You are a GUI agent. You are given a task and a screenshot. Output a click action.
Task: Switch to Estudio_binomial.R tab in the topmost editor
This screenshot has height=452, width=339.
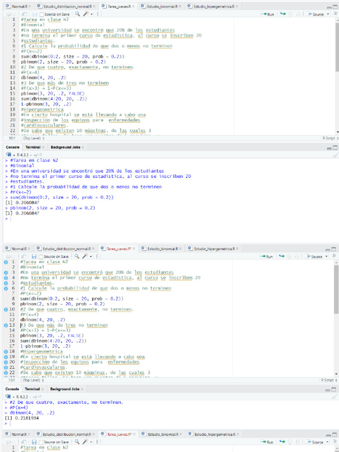click(162, 7)
